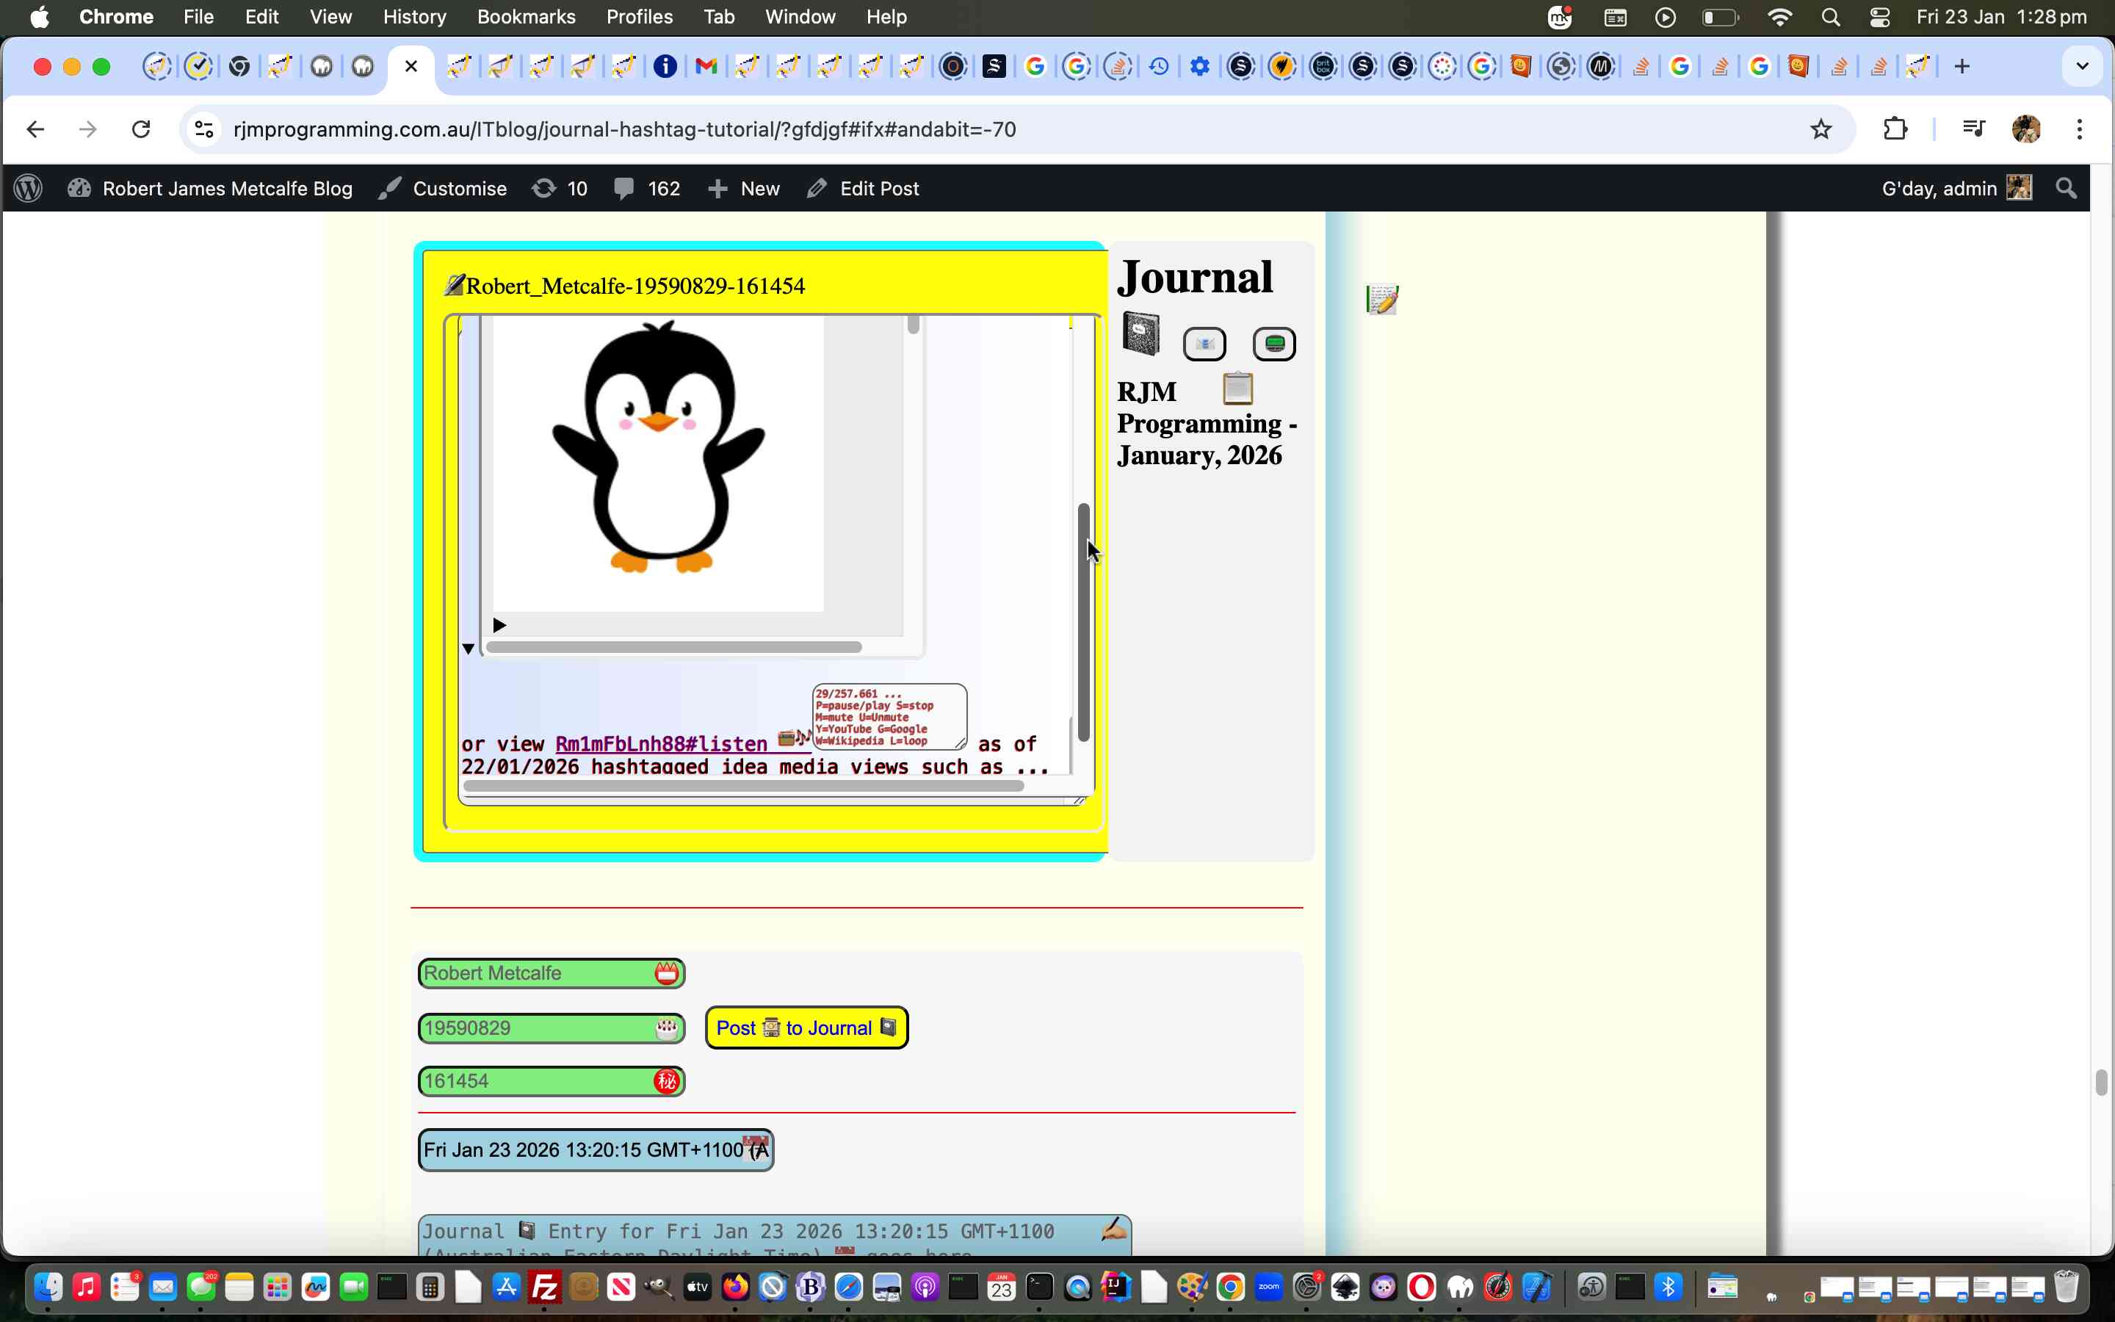This screenshot has height=1322, width=2115.
Task: Expand the right-pointing triangle under the penguin
Action: click(499, 625)
